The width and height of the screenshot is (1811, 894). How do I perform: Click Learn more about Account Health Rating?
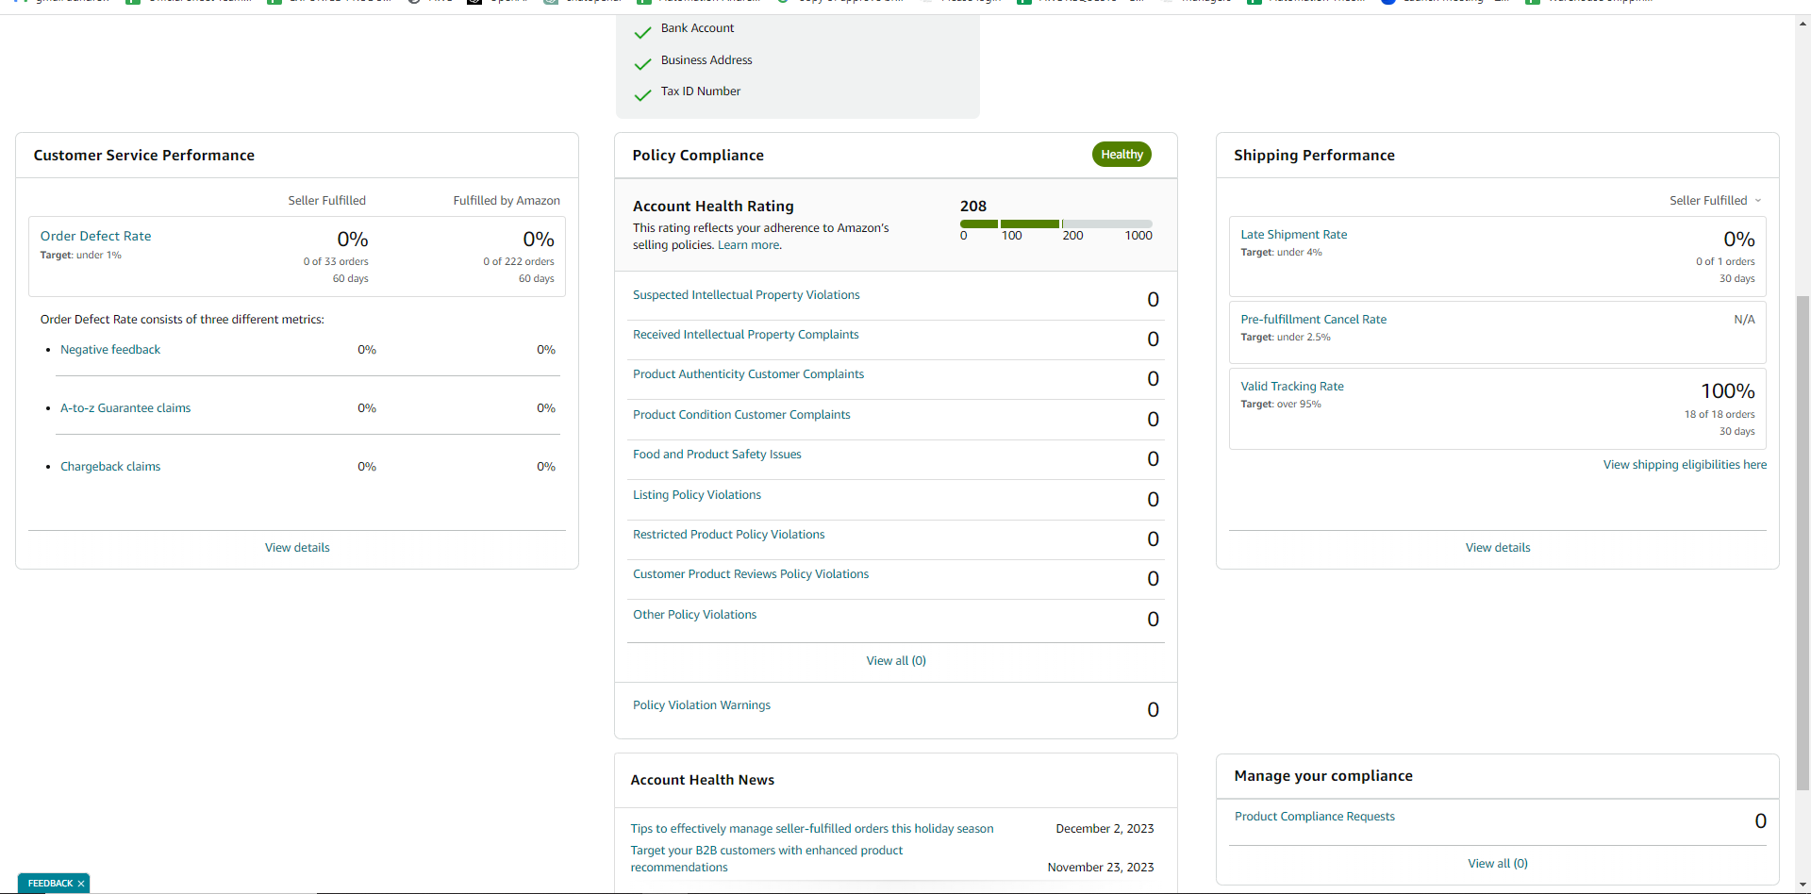point(749,245)
